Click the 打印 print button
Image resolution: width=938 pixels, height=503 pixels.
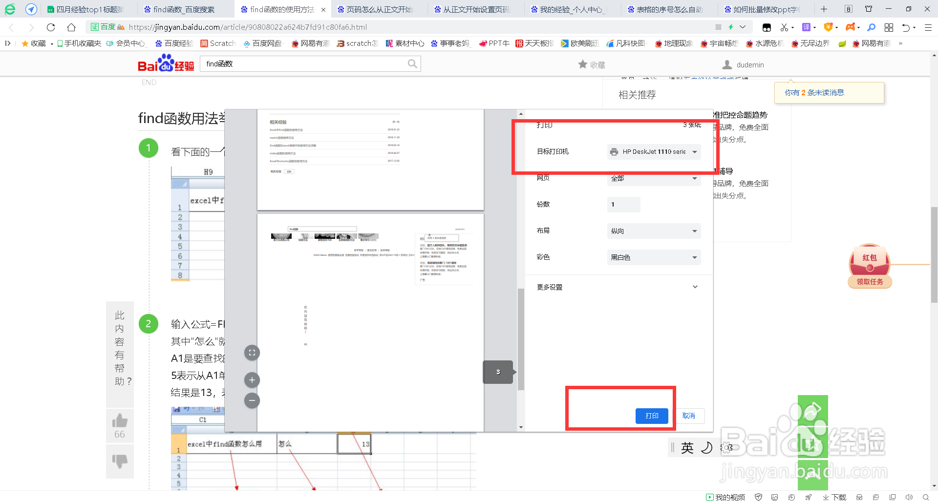[x=652, y=416]
